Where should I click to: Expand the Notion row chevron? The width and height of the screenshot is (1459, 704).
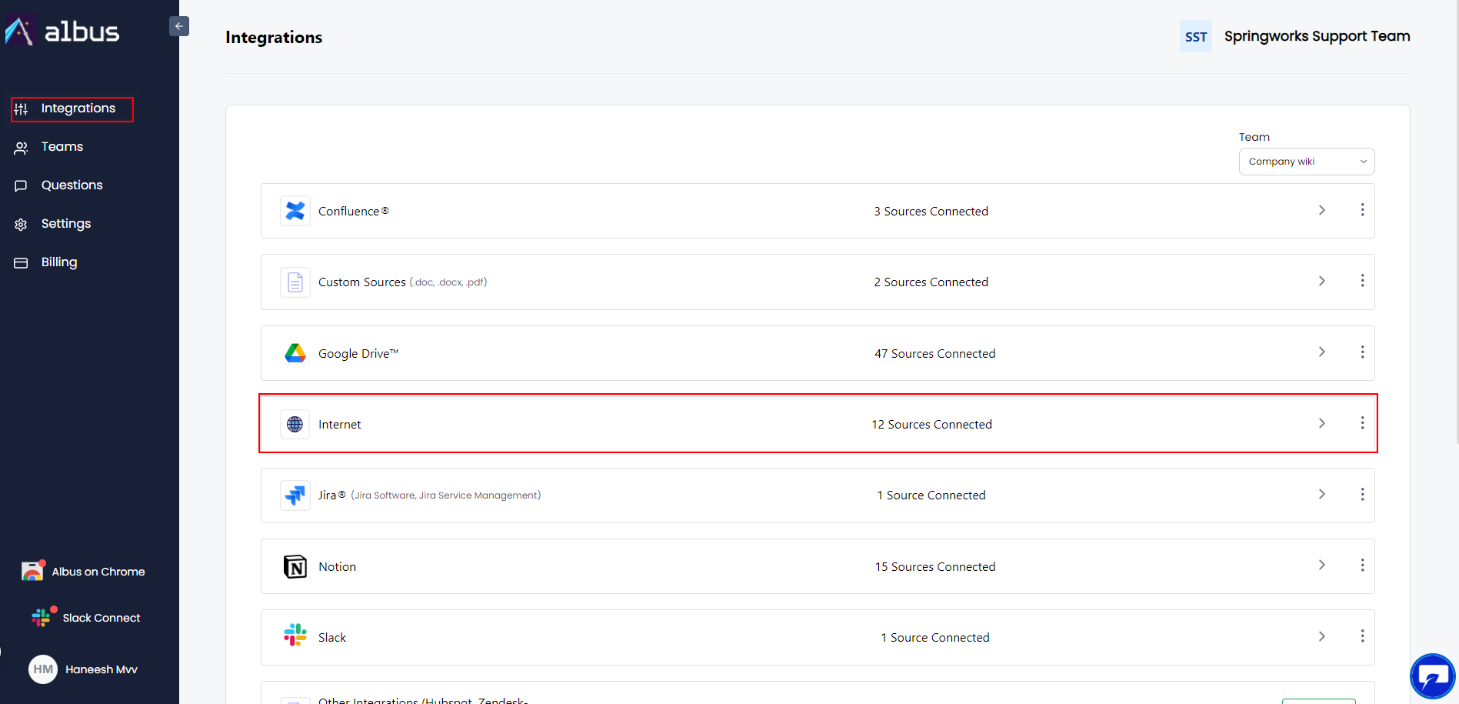(1322, 565)
